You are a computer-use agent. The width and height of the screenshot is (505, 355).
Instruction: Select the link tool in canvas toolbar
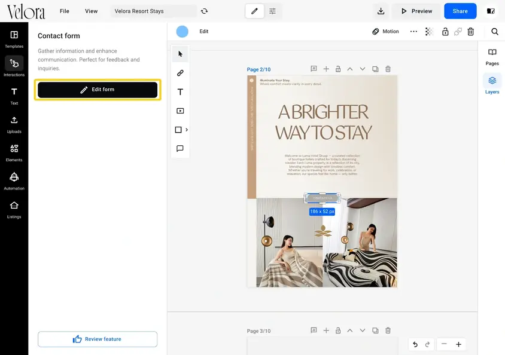point(180,73)
